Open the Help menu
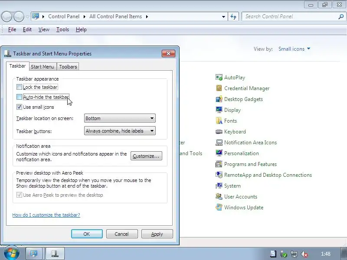Image resolution: width=347 pixels, height=260 pixels. pyautogui.click(x=81, y=29)
